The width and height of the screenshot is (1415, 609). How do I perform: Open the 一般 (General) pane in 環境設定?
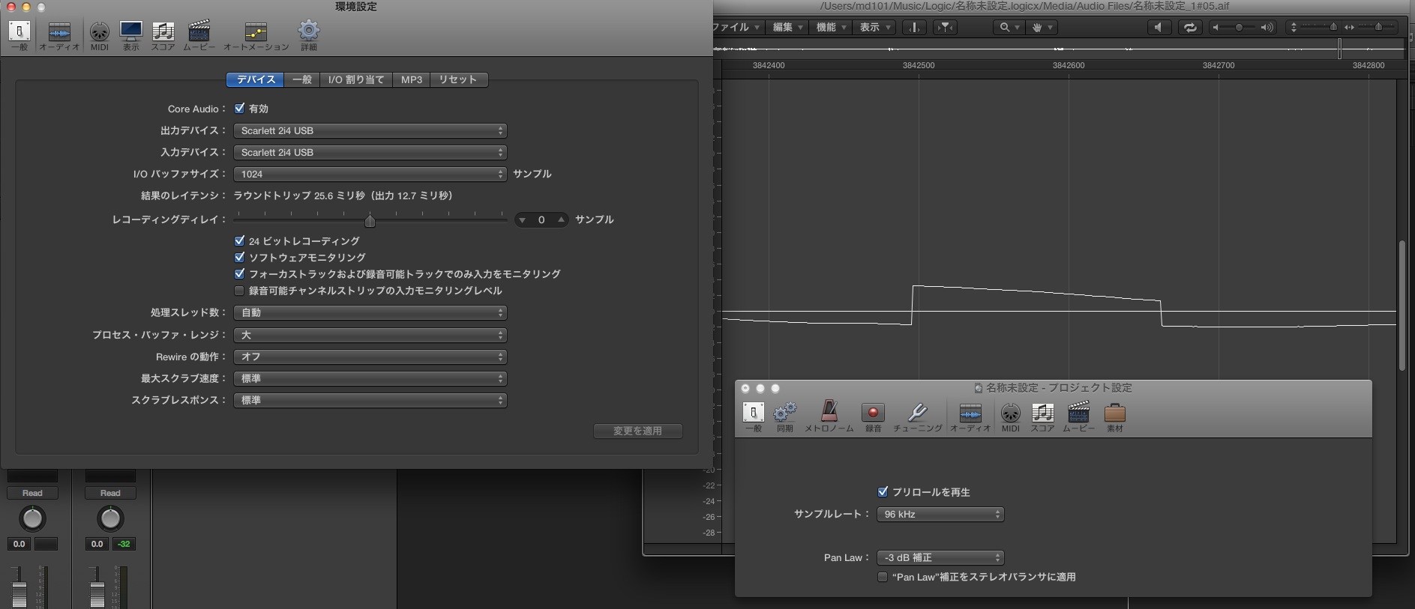point(19,35)
